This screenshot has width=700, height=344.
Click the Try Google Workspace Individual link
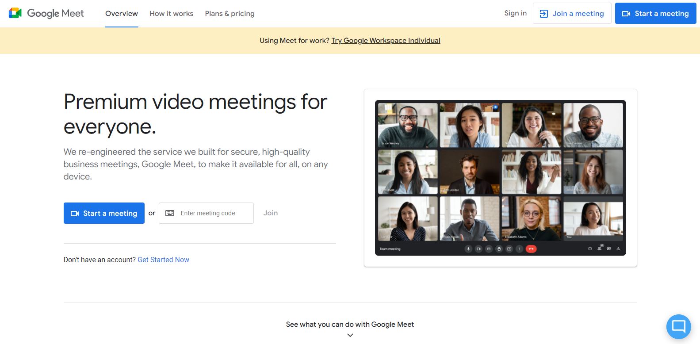point(386,41)
